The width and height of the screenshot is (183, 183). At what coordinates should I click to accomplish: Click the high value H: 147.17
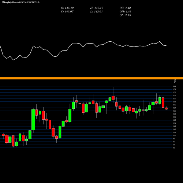point(97,8)
